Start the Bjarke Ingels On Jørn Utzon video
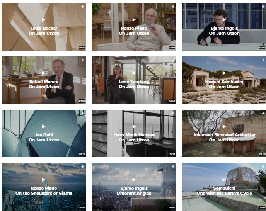 tap(224, 20)
